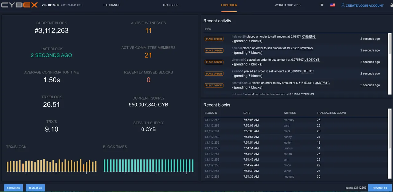393x192 pixels.
Task: Click witness earth
Action: (x=287, y=126)
